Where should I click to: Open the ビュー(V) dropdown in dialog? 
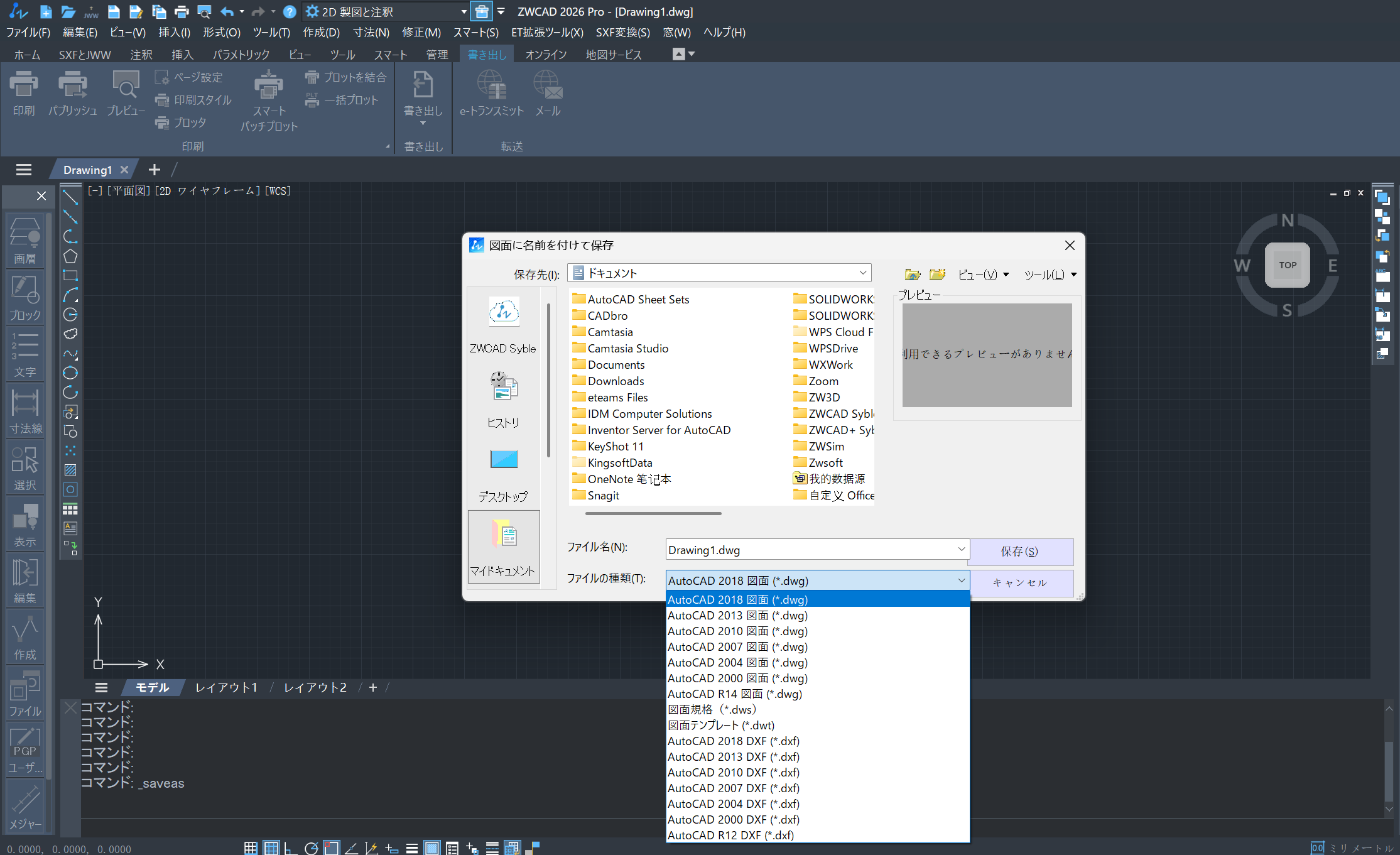coord(983,275)
